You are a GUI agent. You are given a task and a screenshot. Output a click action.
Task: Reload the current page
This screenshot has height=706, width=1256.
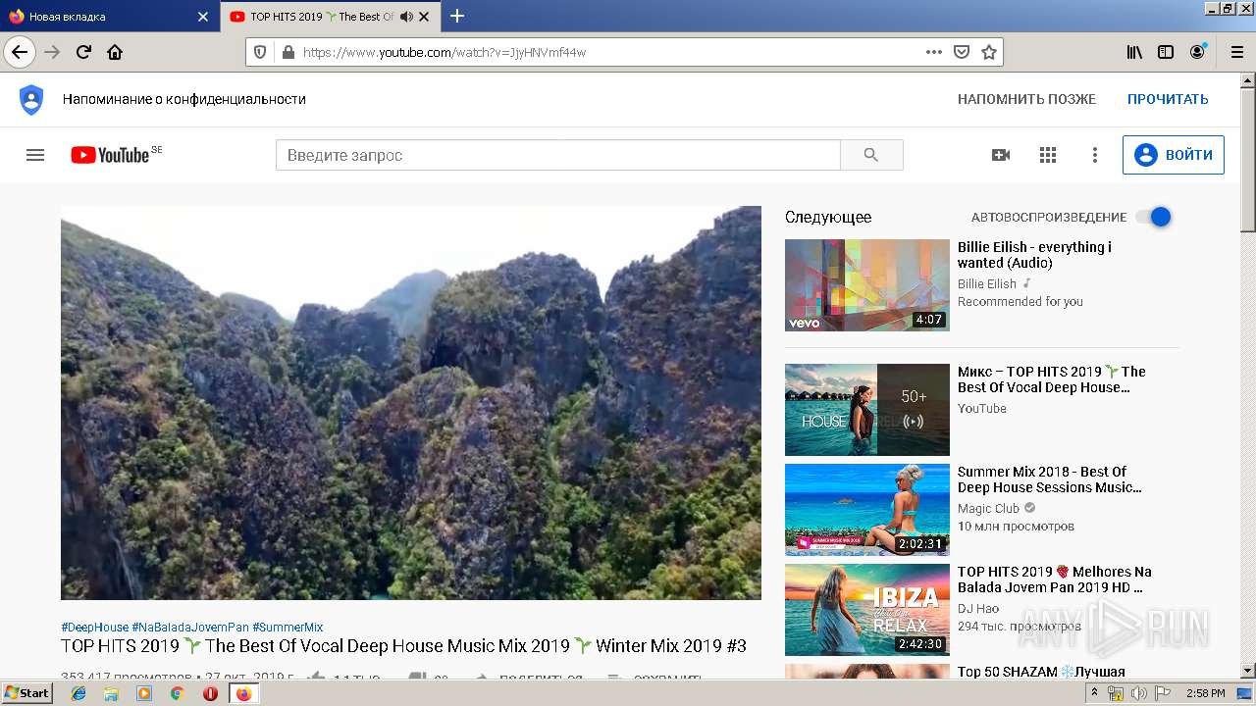click(x=83, y=52)
